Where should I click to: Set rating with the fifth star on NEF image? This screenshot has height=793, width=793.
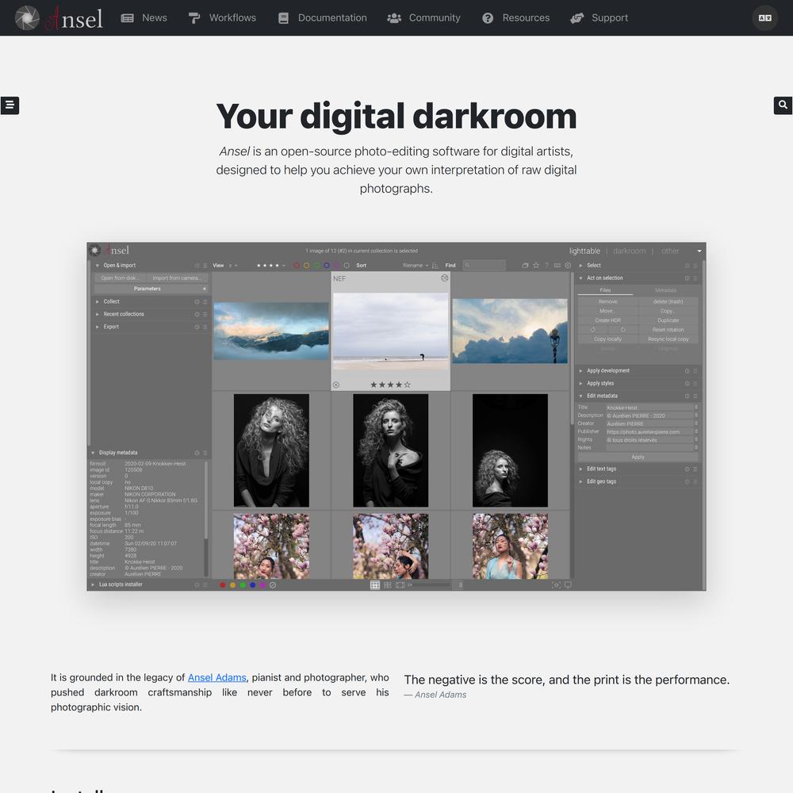pyautogui.click(x=407, y=385)
